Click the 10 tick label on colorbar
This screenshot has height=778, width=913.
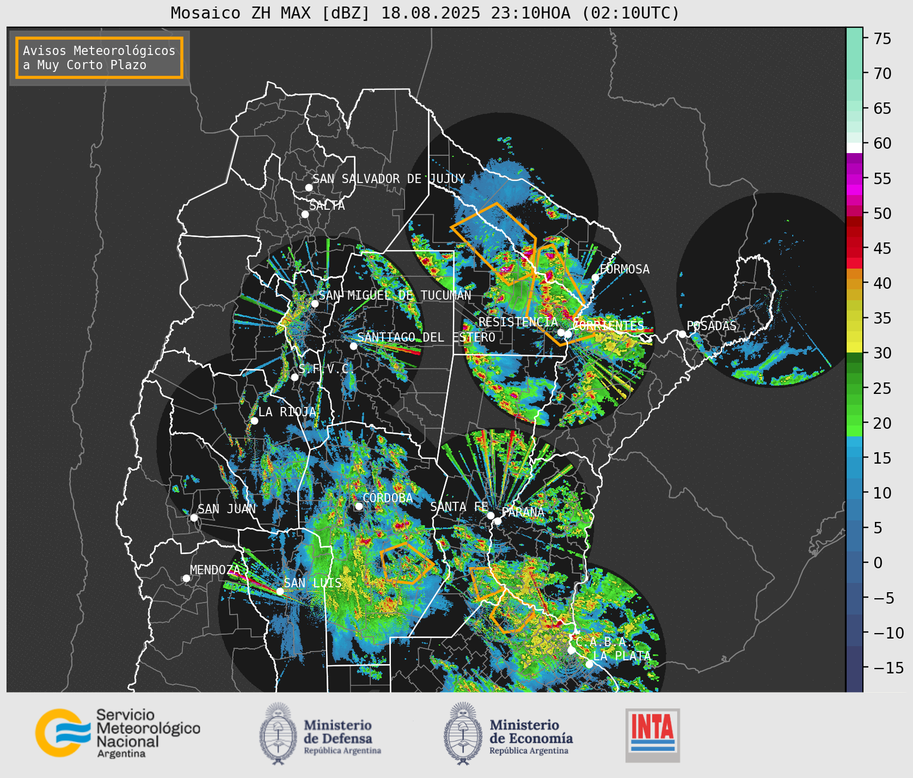(x=883, y=493)
